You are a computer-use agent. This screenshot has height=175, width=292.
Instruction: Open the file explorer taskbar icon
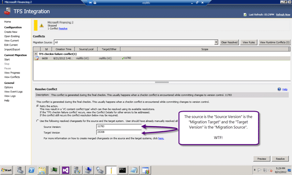[x=42, y=170]
